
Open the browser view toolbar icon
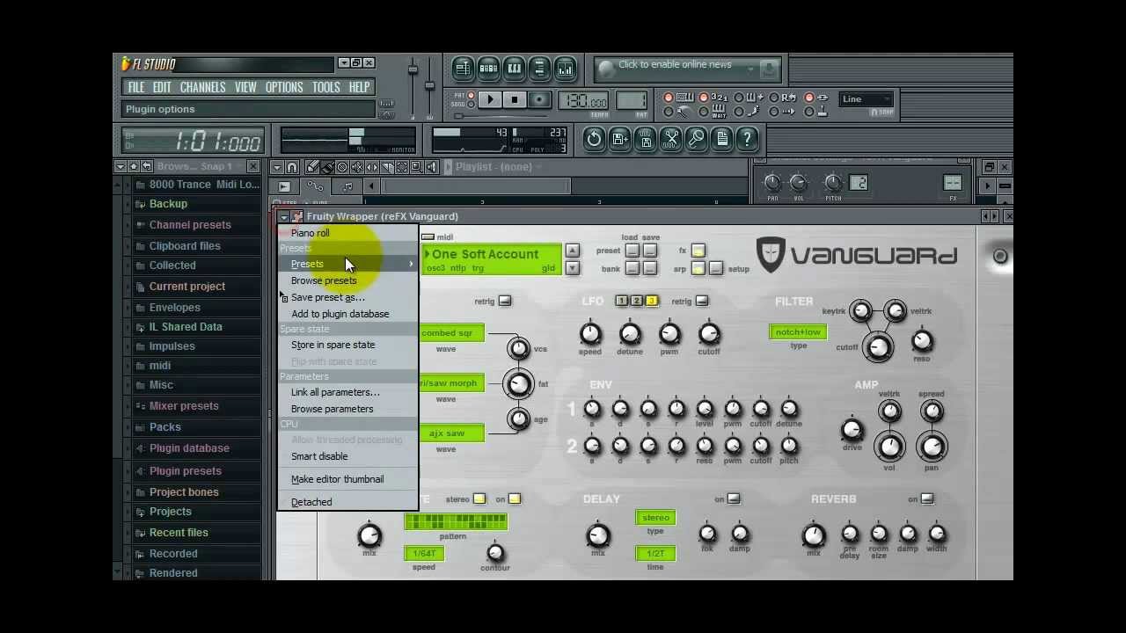(540, 69)
